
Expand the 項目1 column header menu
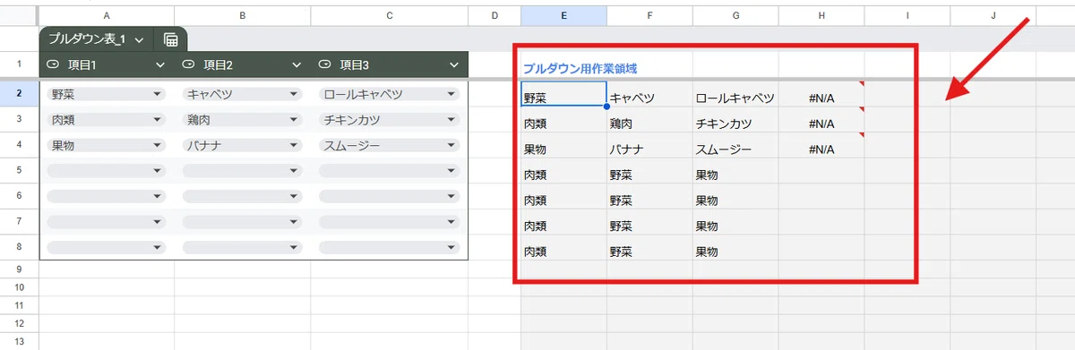point(160,64)
